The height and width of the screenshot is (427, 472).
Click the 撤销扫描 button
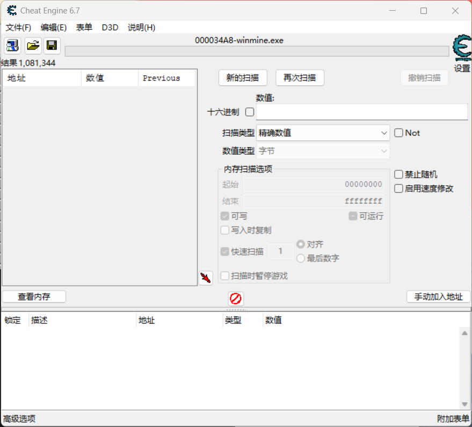pos(424,78)
